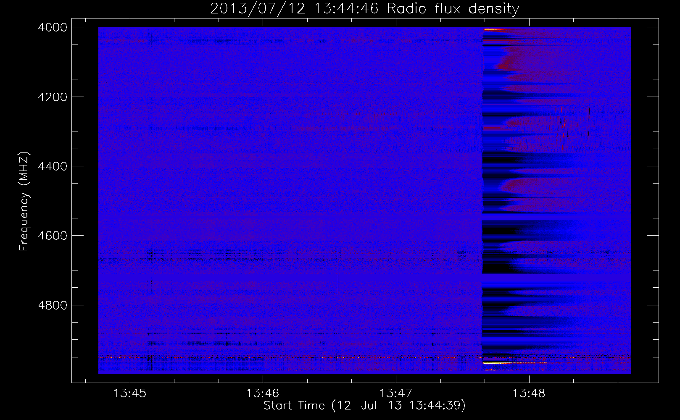680x420 pixels.
Task: Click the 4000 frequency axis label
Action: point(53,27)
